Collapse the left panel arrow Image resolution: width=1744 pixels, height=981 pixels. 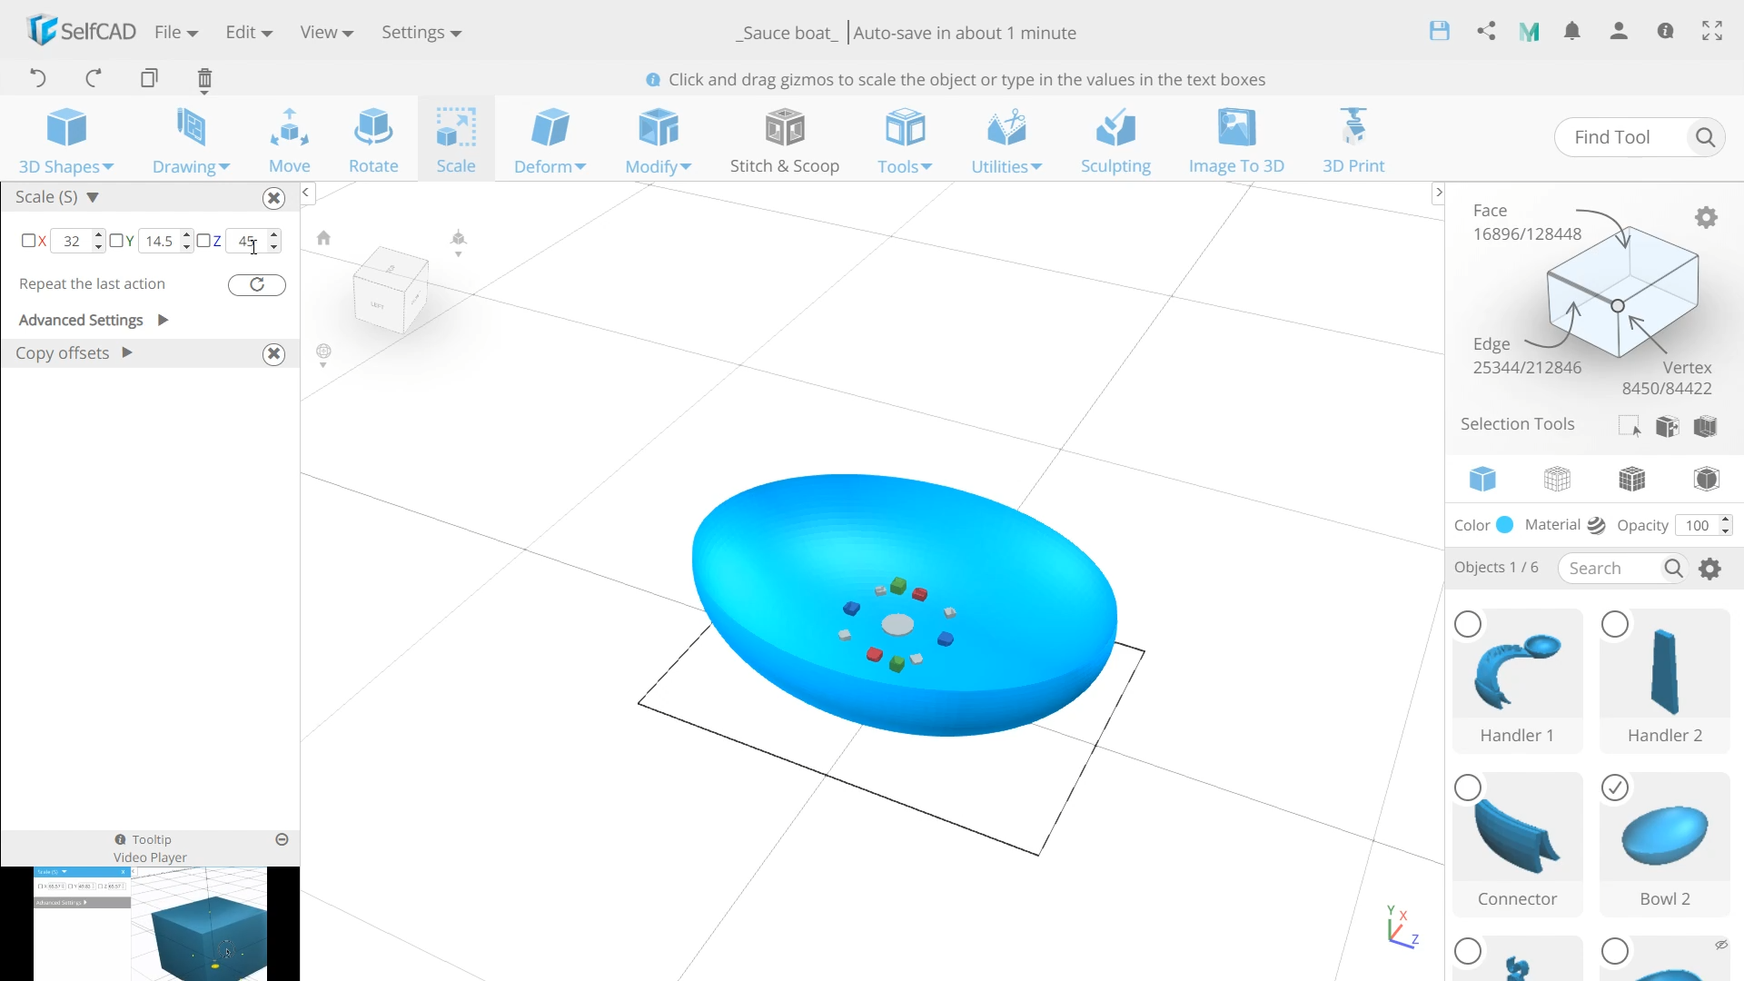pos(306,193)
